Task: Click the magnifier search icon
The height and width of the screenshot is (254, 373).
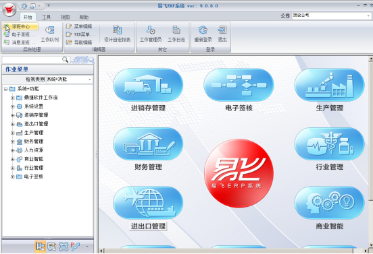Action: click(65, 59)
